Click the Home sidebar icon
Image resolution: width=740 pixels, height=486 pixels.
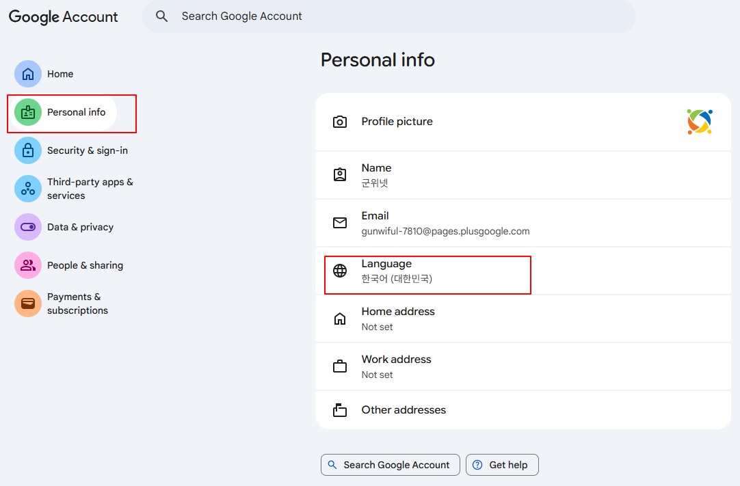click(28, 74)
